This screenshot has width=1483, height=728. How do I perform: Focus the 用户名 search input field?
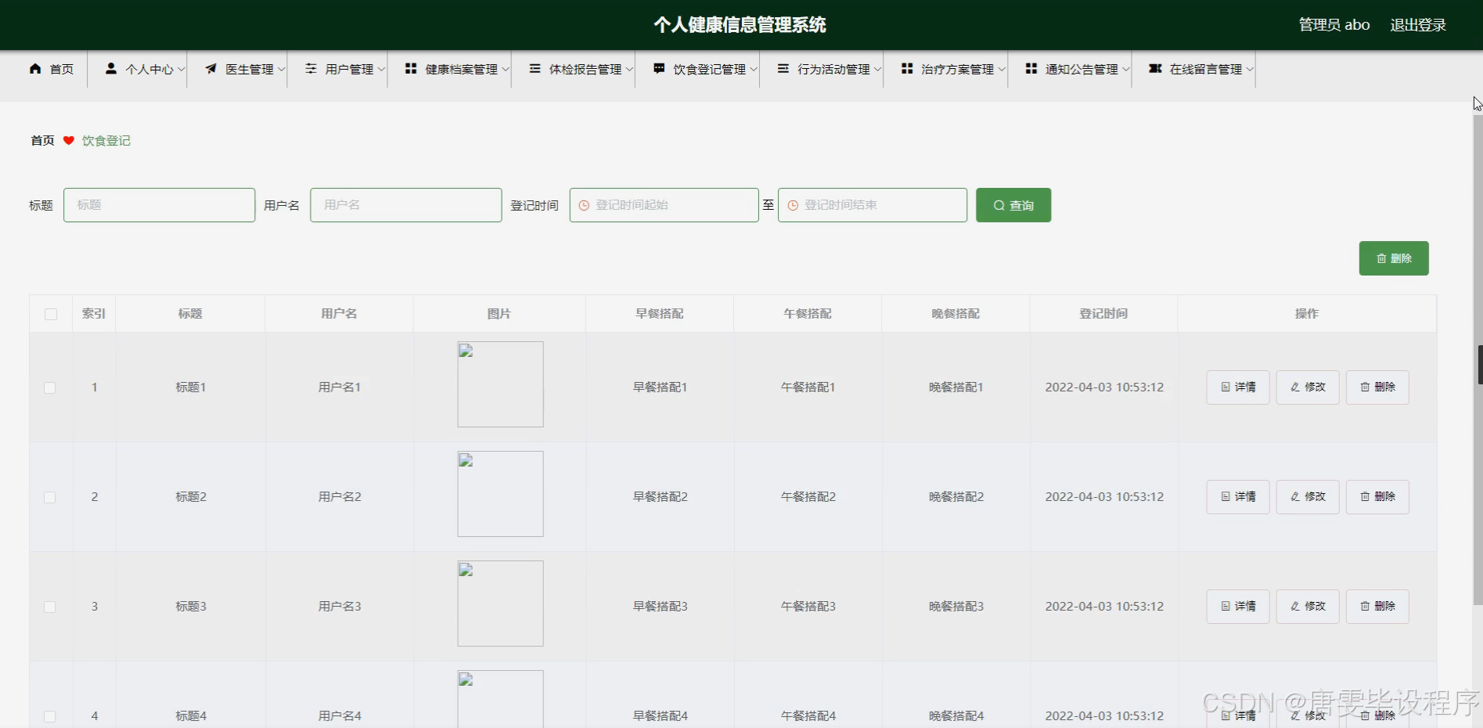tap(406, 205)
